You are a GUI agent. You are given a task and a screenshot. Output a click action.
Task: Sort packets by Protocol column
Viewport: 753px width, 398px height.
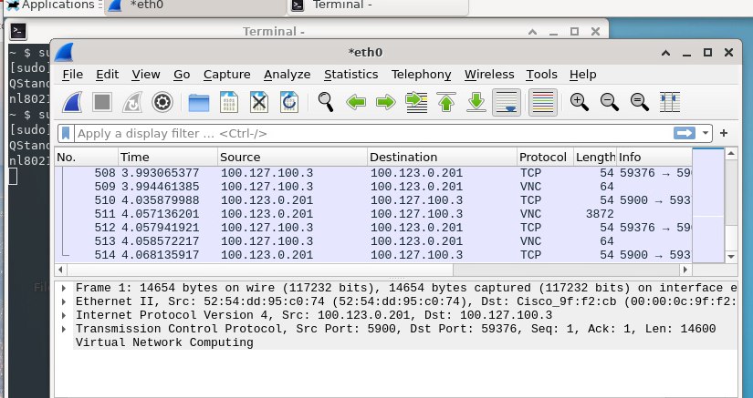(545, 157)
